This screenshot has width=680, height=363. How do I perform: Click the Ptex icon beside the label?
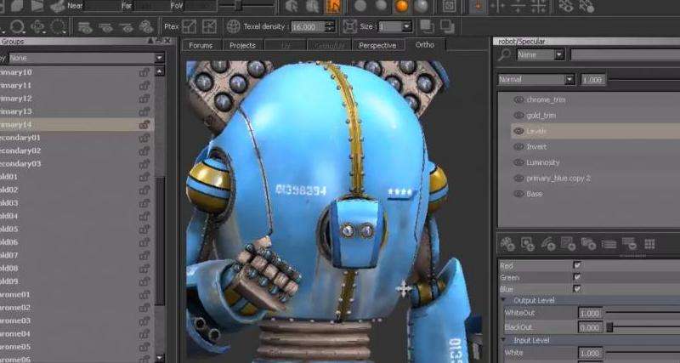[190, 27]
